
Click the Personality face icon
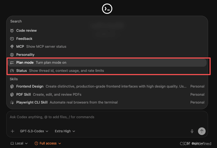click(12, 55)
